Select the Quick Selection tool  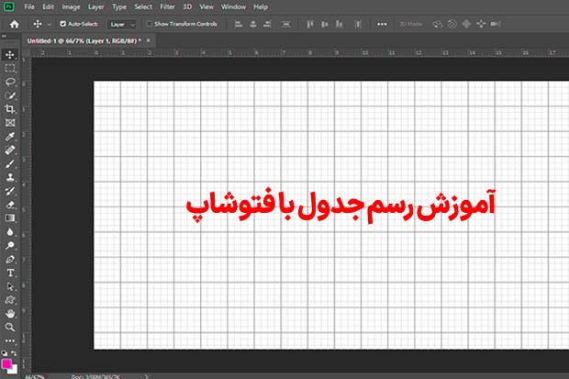pos(10,95)
